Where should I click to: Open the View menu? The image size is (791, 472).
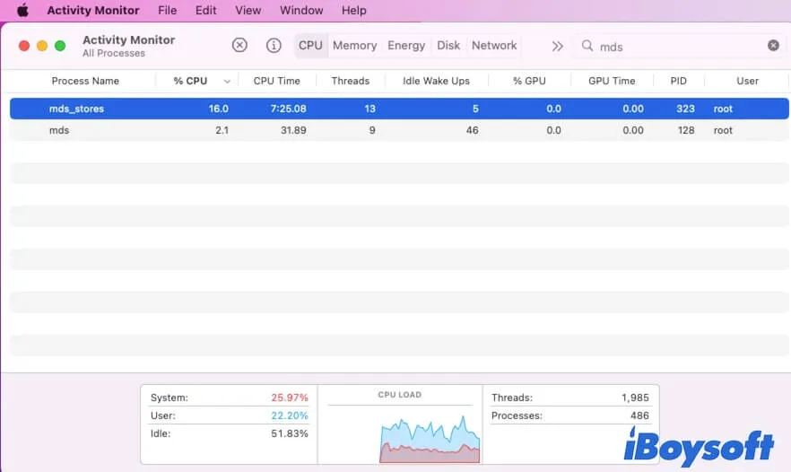tap(248, 11)
